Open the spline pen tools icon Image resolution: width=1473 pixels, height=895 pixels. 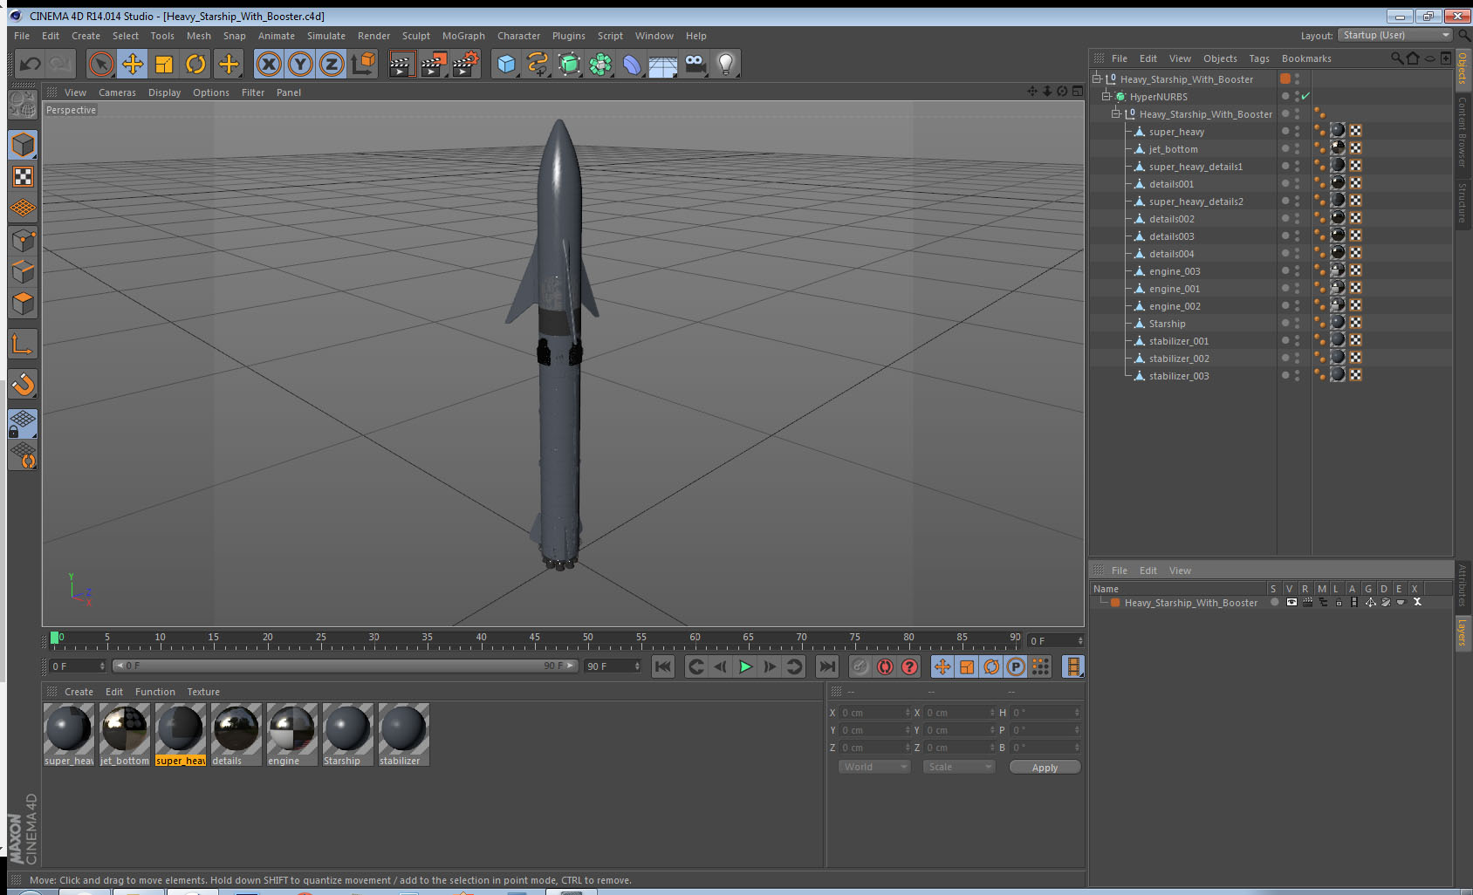click(x=538, y=64)
